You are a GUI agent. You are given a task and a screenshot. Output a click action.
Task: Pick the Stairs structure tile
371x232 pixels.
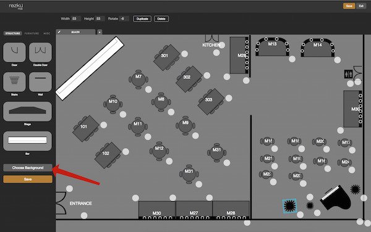pyautogui.click(x=14, y=82)
